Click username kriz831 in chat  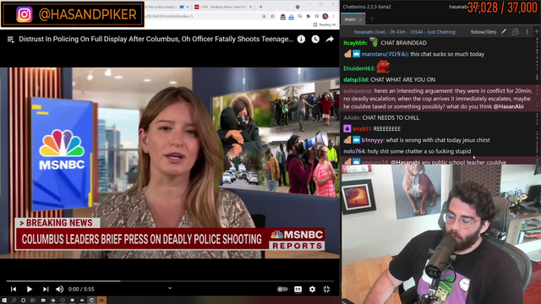click(362, 129)
